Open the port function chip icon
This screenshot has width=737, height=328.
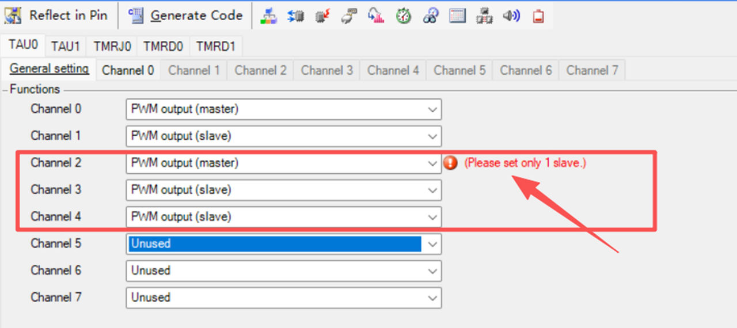296,16
